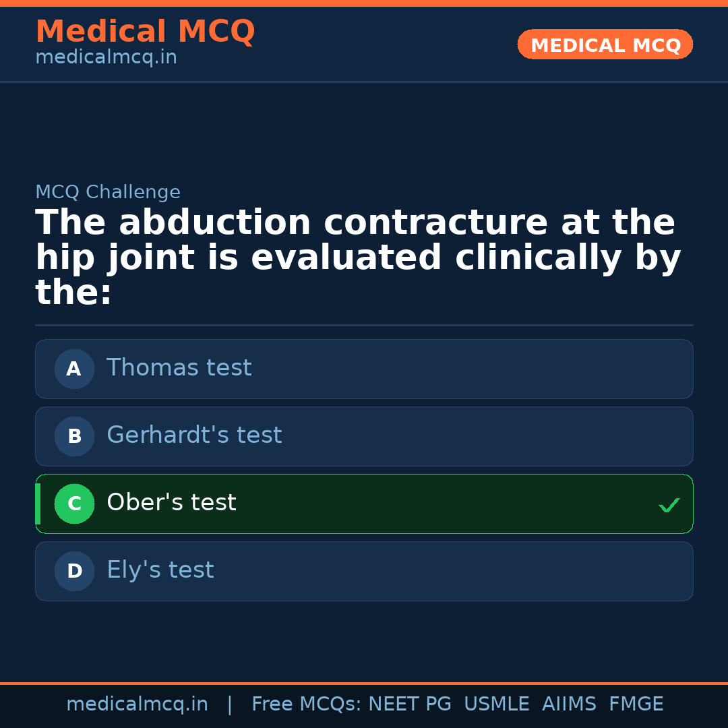Choose the "Ely's test" answer text
The width and height of the screenshot is (728, 728).
point(160,570)
